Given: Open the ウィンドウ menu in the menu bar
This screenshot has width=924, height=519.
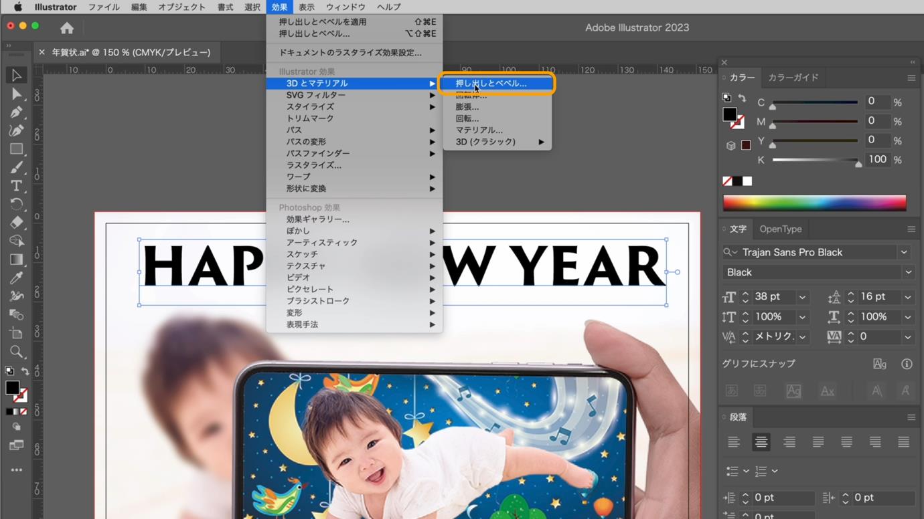Looking at the screenshot, I should (345, 7).
